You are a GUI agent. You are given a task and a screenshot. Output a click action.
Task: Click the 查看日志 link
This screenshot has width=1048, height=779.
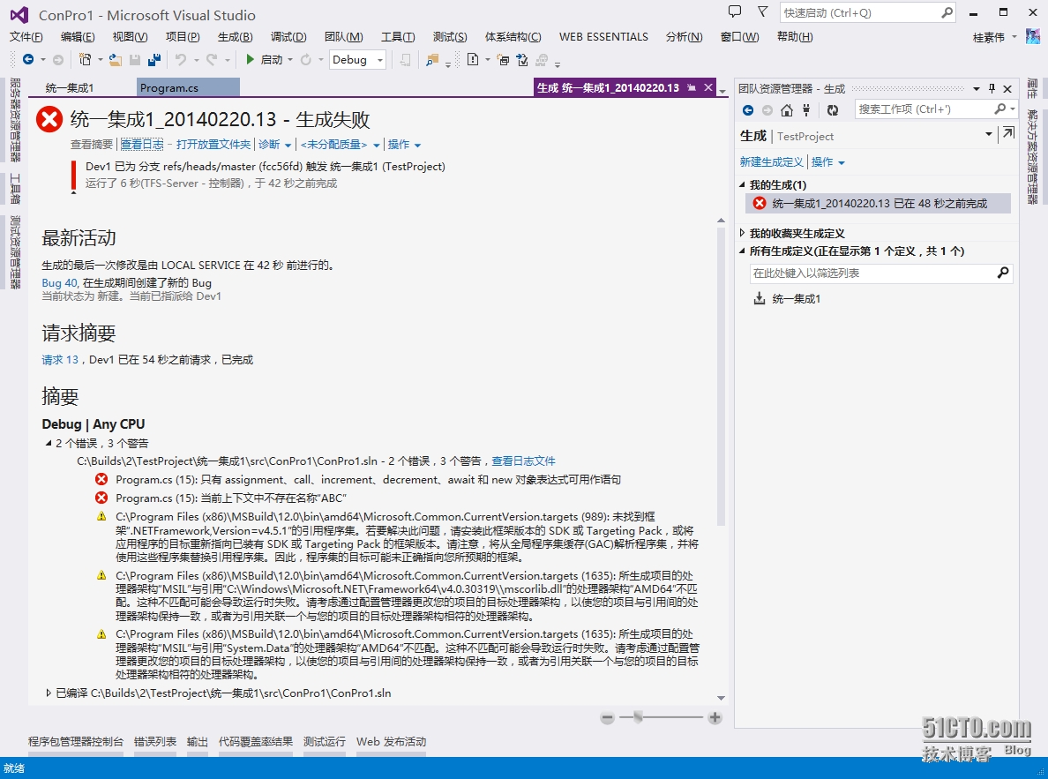pos(142,145)
